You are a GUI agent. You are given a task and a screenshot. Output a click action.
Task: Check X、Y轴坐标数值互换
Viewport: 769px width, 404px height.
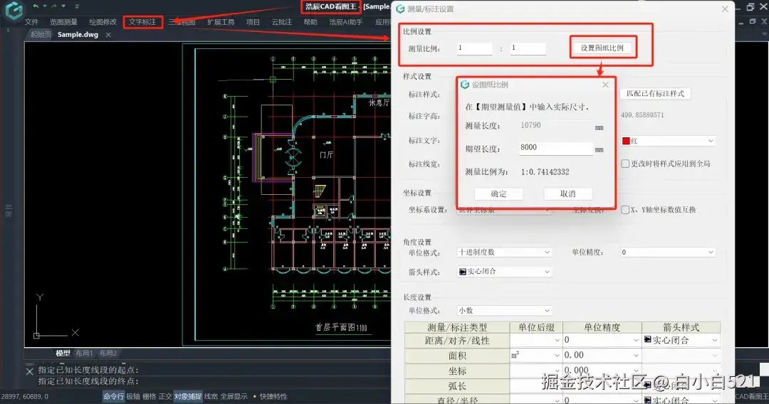pyautogui.click(x=625, y=210)
